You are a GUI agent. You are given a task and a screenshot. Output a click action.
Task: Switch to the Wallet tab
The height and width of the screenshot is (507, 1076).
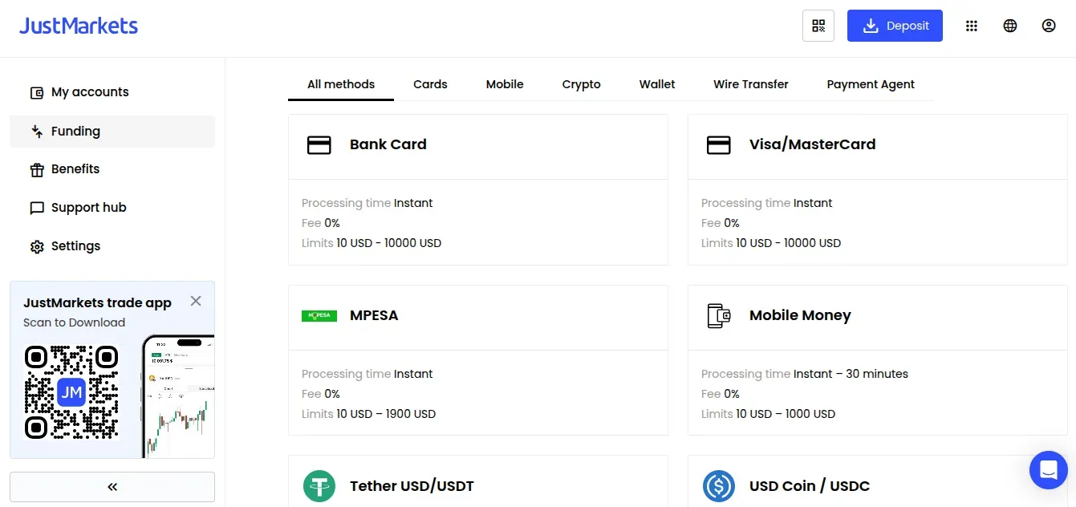click(x=657, y=84)
